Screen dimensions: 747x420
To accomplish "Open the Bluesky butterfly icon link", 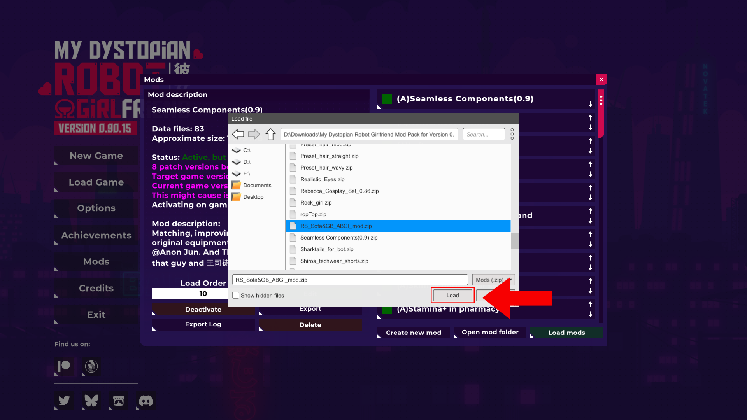I will click(91, 401).
